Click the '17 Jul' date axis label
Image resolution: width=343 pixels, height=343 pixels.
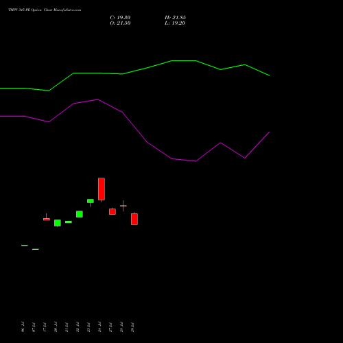45,327
